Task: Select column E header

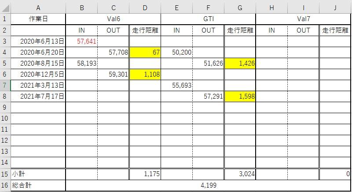Action: click(x=177, y=8)
